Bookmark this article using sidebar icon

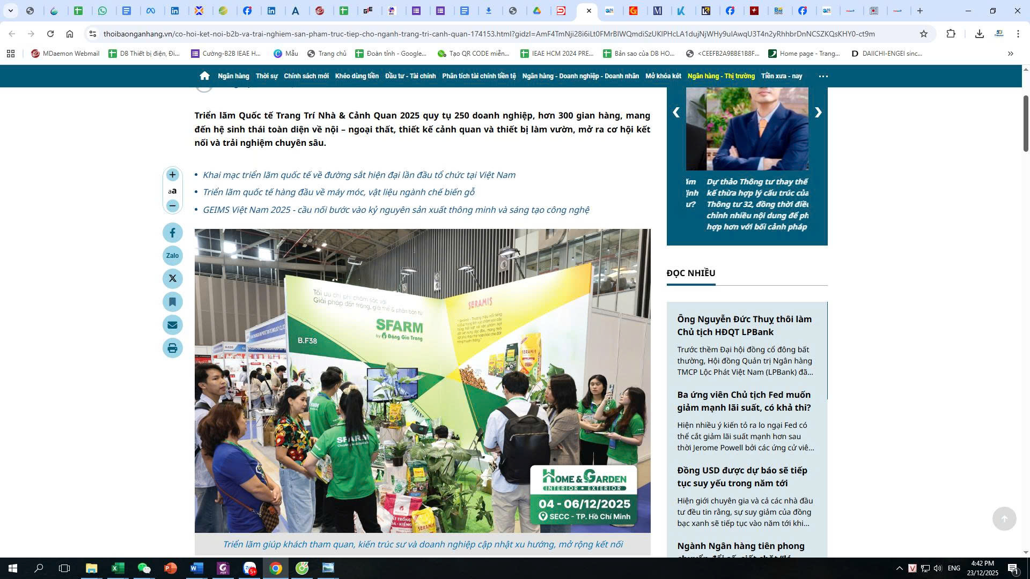pyautogui.click(x=172, y=302)
